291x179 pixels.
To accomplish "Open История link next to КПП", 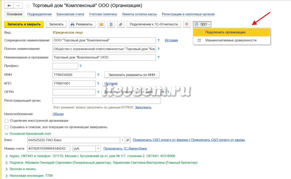I will [x=111, y=84].
